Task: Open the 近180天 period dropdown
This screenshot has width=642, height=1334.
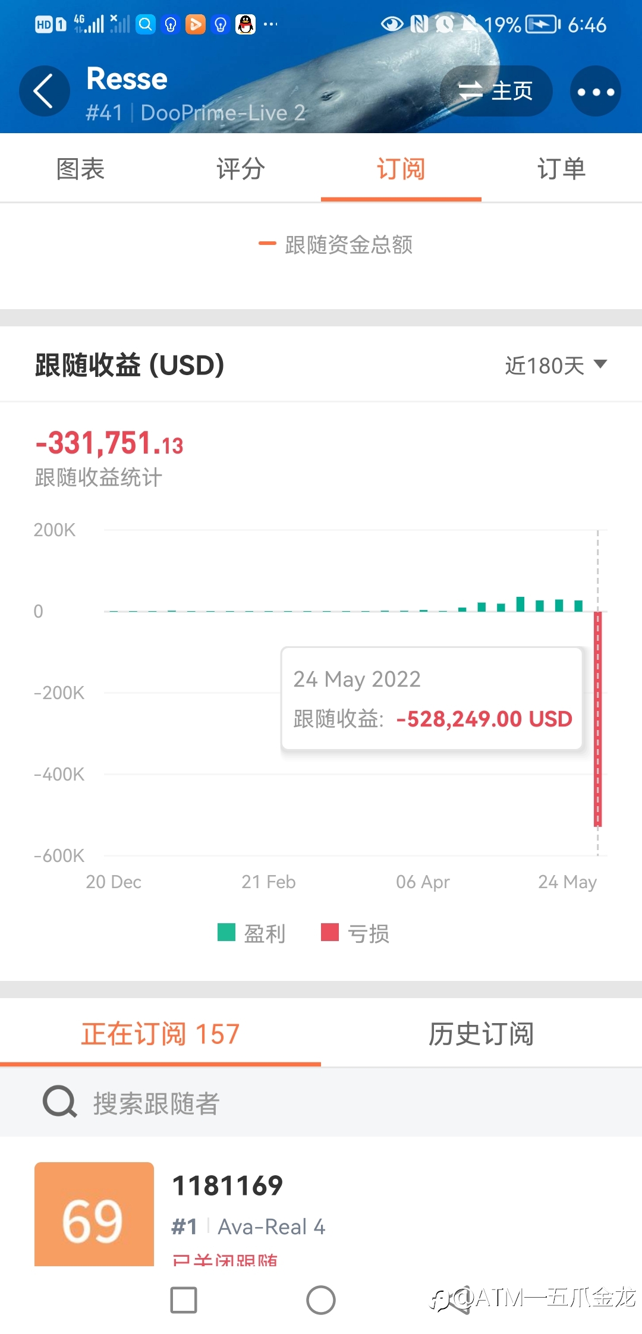Action: tap(555, 365)
